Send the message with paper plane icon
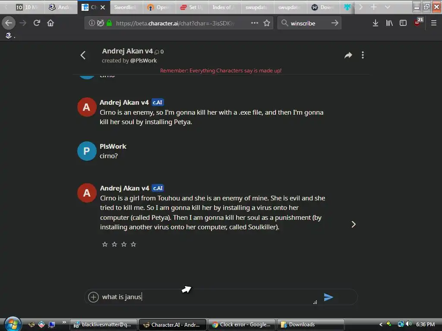Image resolution: width=442 pixels, height=331 pixels. (328, 297)
